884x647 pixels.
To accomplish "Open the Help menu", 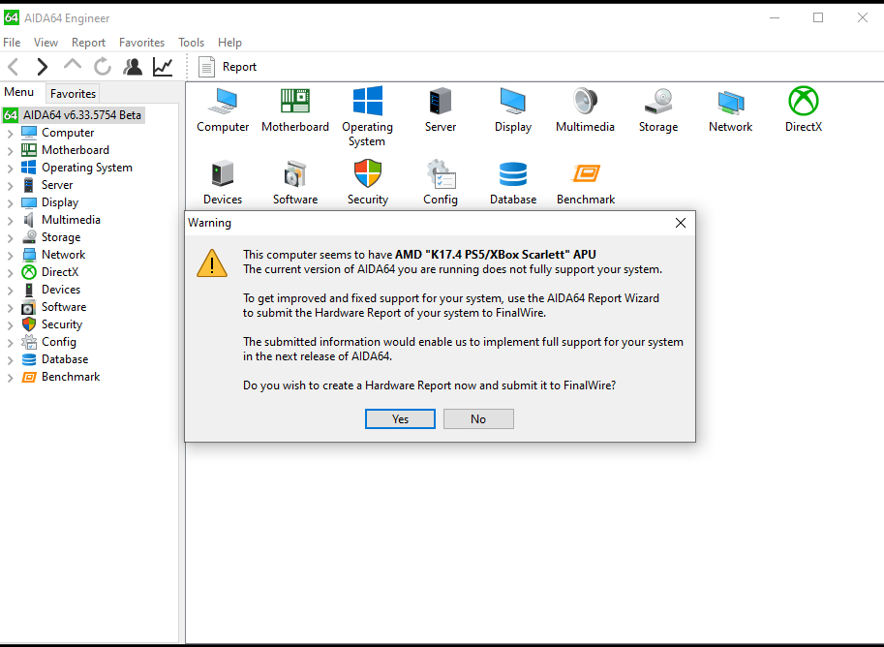I will 229,43.
